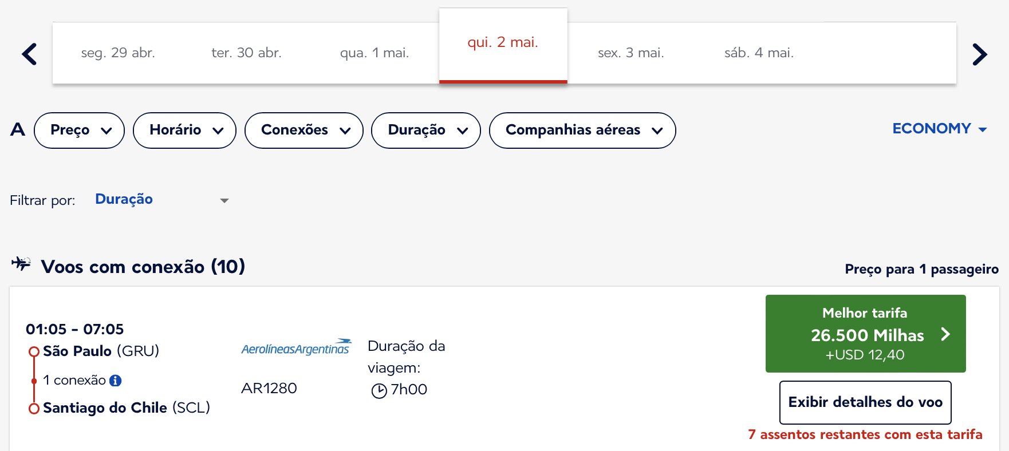The height and width of the screenshot is (451, 1009).
Task: Click the Aerolíneas Argentinas logo
Action: pyautogui.click(x=296, y=347)
